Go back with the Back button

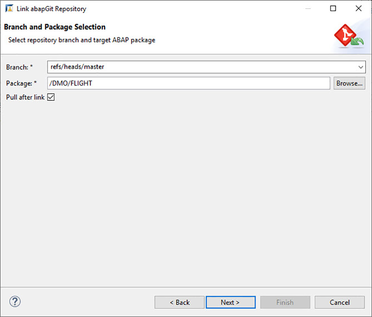[x=179, y=302]
